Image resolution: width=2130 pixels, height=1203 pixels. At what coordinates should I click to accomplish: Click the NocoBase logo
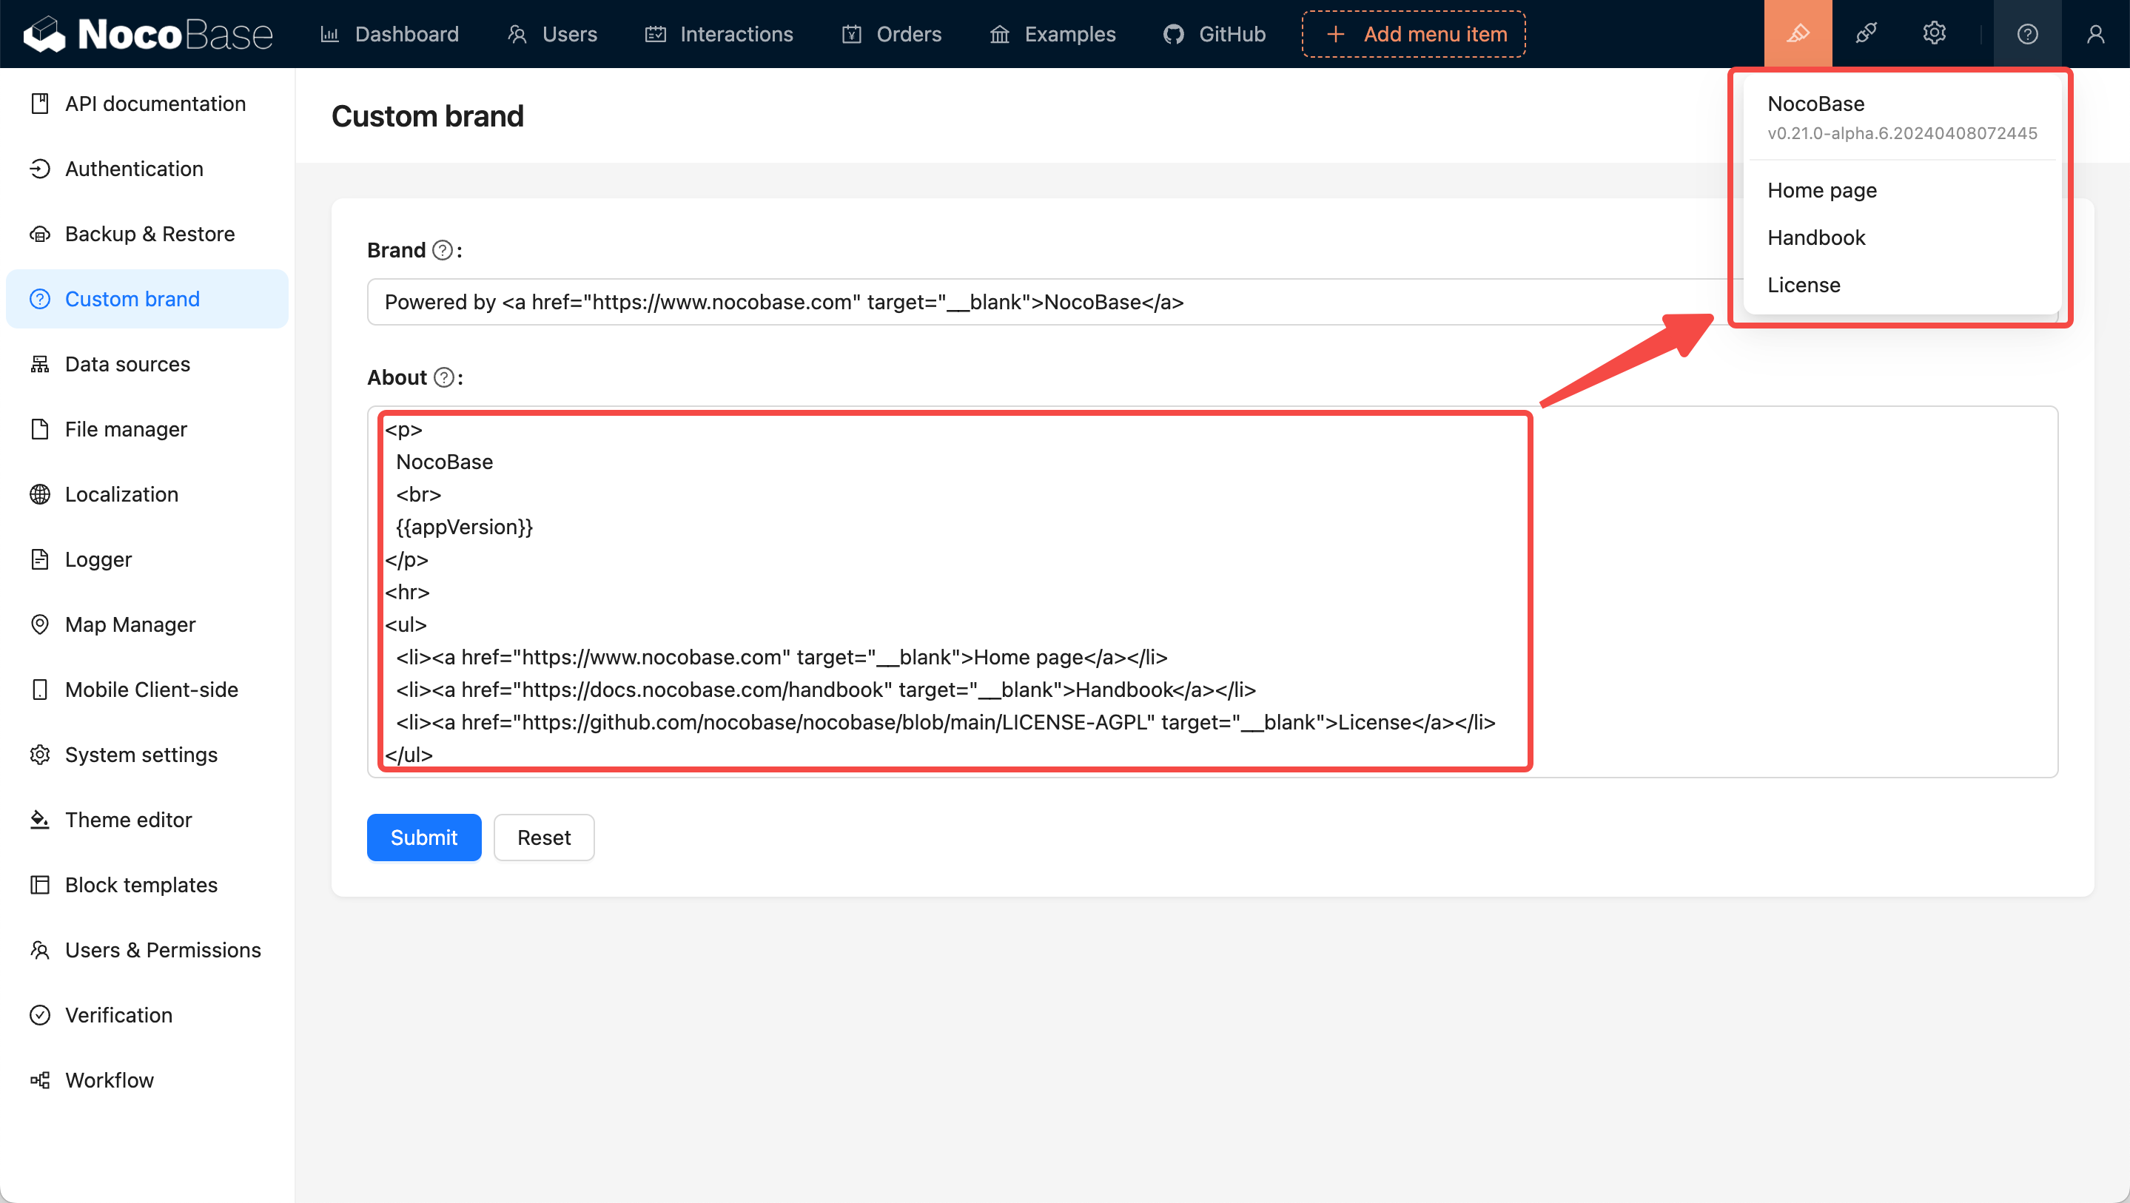click(x=149, y=34)
